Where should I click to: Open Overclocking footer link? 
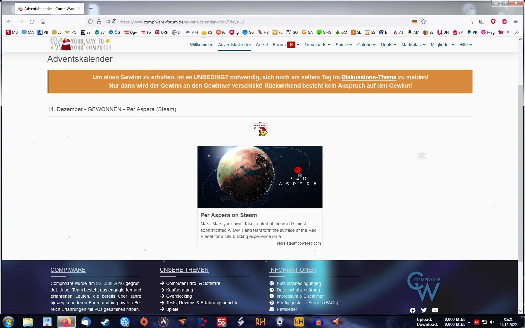point(179,296)
